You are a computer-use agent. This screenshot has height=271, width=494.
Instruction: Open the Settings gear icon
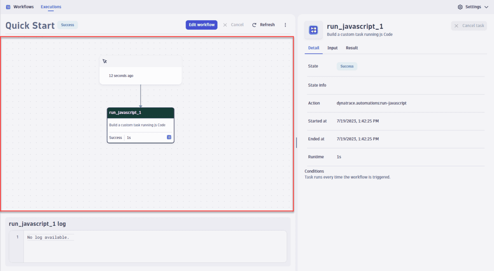click(x=460, y=7)
